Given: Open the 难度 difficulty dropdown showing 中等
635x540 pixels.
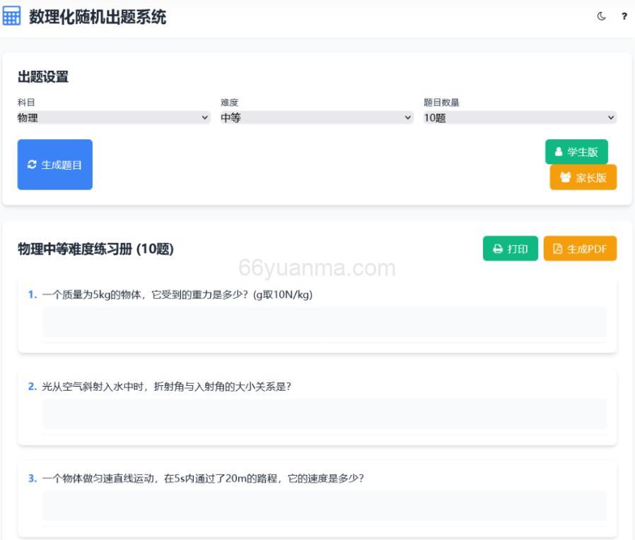Looking at the screenshot, I should 313,118.
